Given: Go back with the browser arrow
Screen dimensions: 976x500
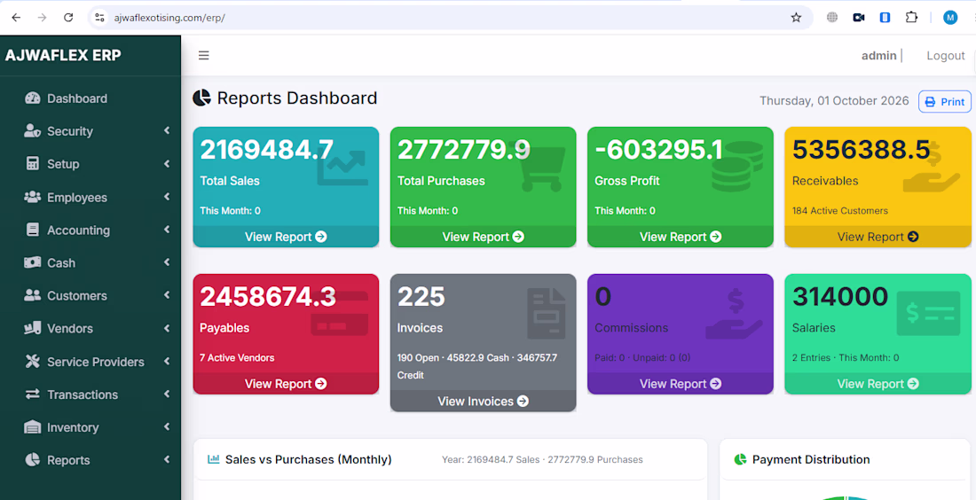Looking at the screenshot, I should (16, 18).
